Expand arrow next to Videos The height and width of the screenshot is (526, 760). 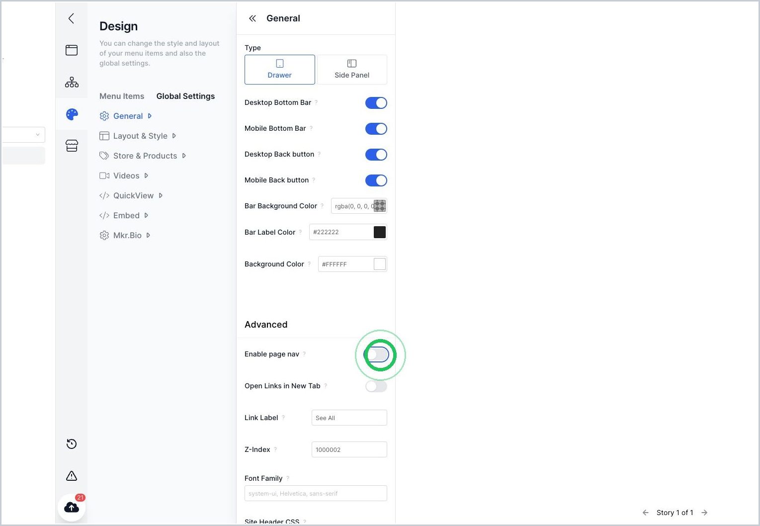[x=146, y=175]
